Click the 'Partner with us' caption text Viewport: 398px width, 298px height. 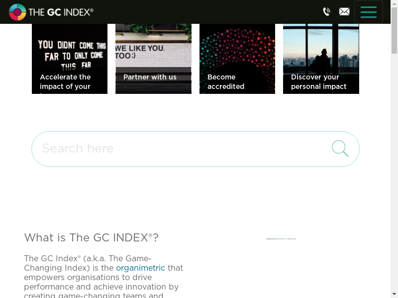click(150, 77)
